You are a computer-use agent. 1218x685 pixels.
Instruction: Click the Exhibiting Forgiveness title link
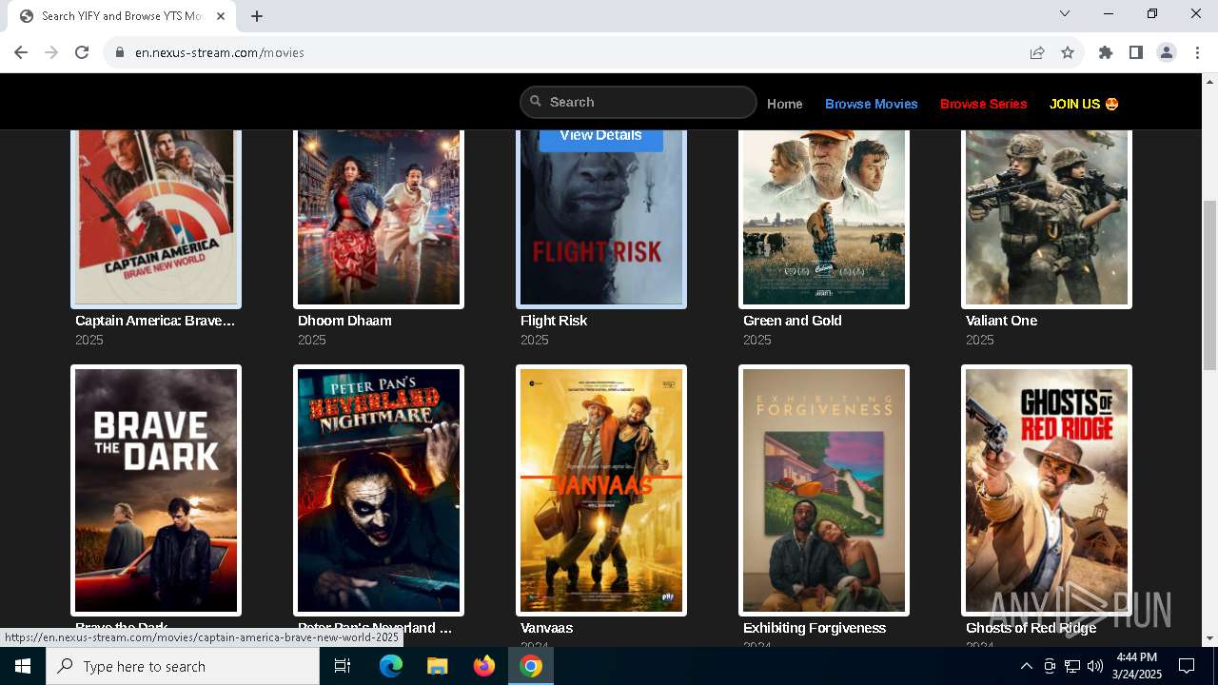[815, 628]
